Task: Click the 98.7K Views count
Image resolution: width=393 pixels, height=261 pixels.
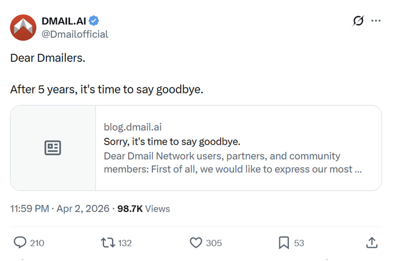Action: point(143,209)
